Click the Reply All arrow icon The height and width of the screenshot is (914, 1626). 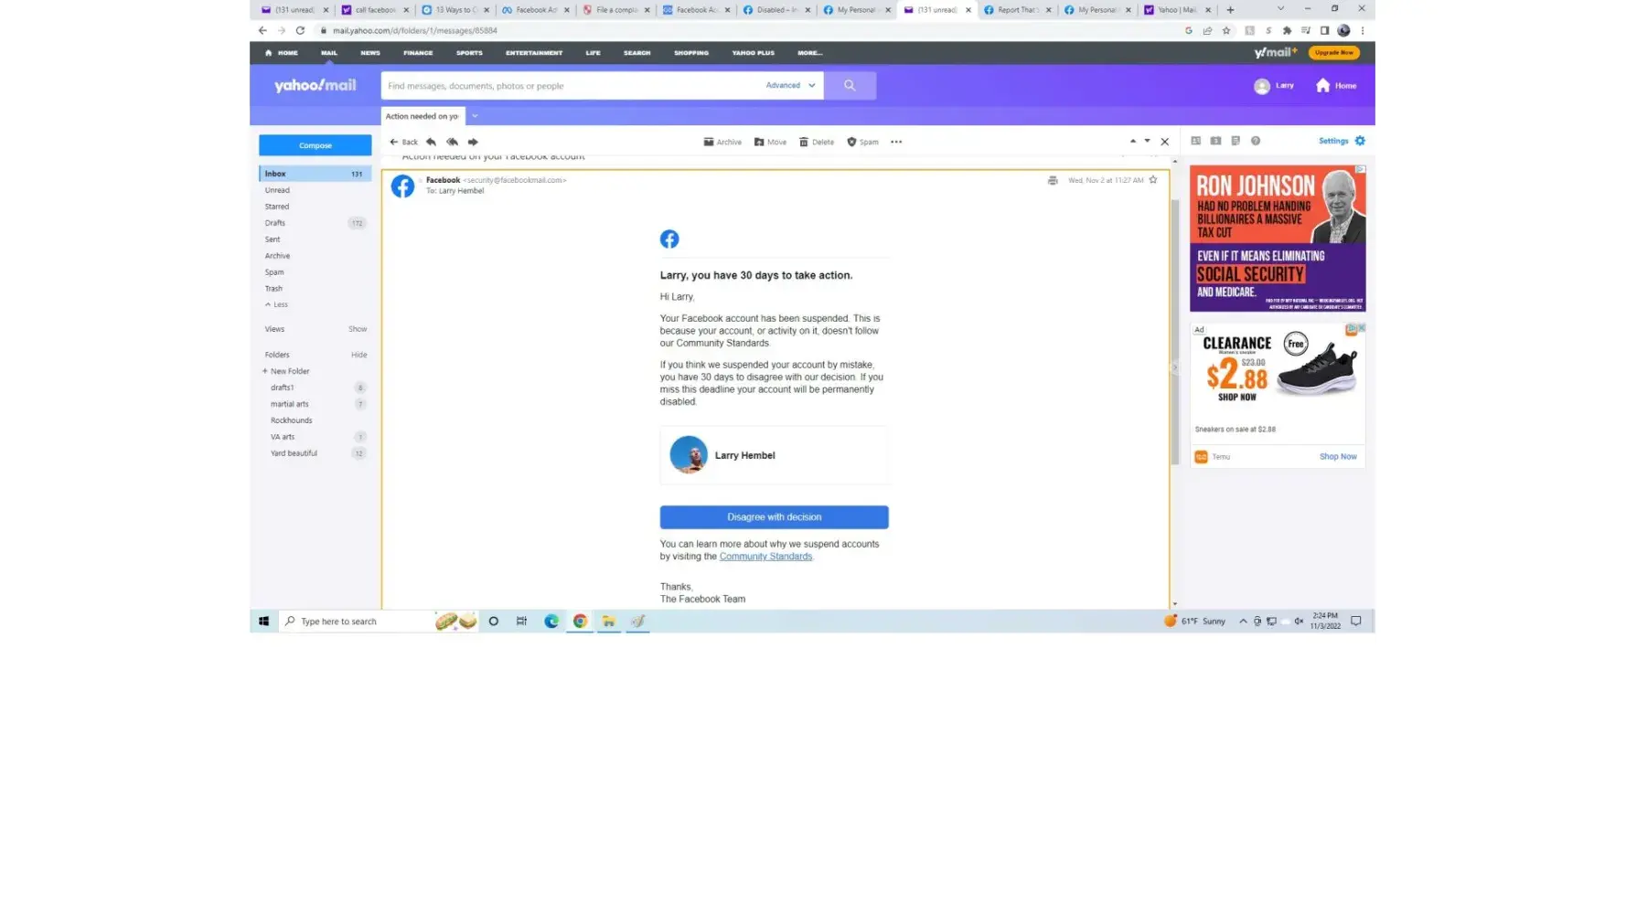(452, 142)
